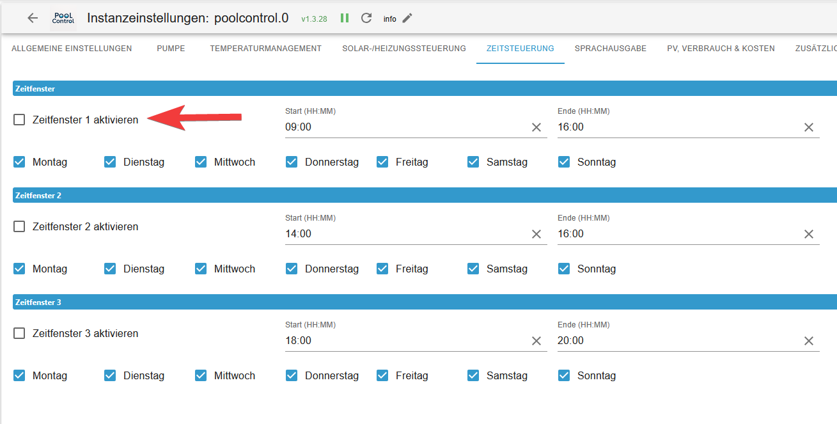Uncheck Freitag in Zeitfenster 3
The image size is (837, 424).
[x=382, y=375]
